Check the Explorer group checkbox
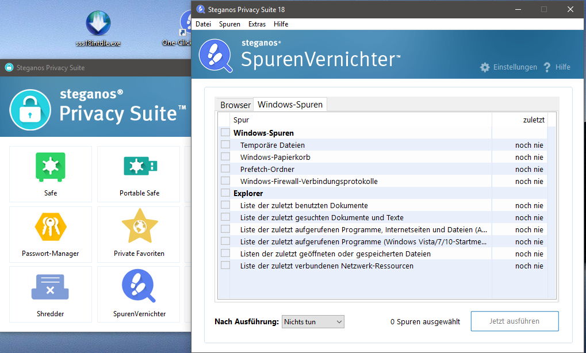This screenshot has height=353, width=586. [x=225, y=193]
